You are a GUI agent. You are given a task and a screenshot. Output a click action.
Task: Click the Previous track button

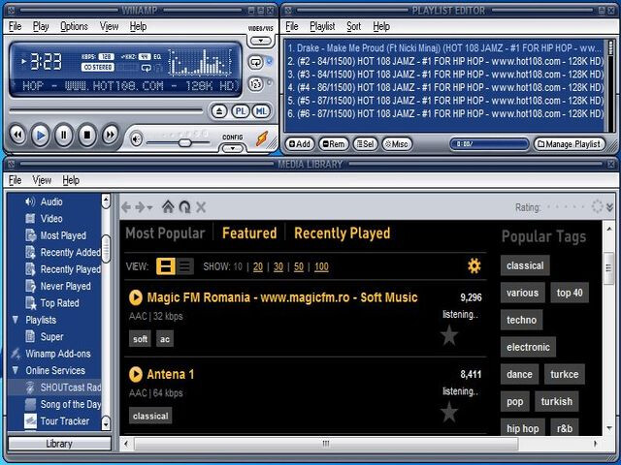[17, 136]
